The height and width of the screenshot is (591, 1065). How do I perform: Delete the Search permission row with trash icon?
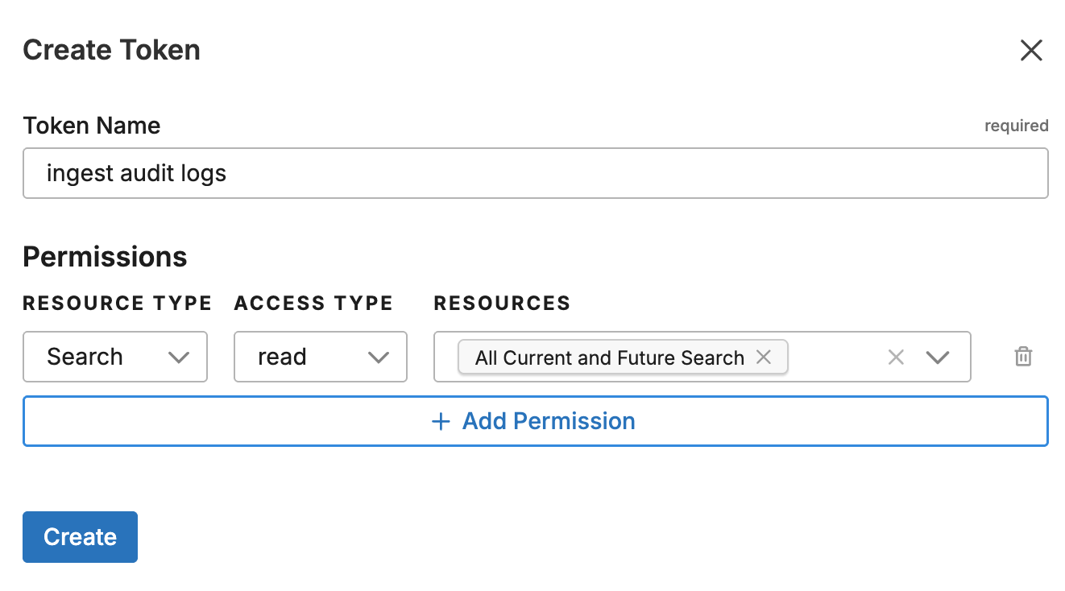(x=1023, y=357)
